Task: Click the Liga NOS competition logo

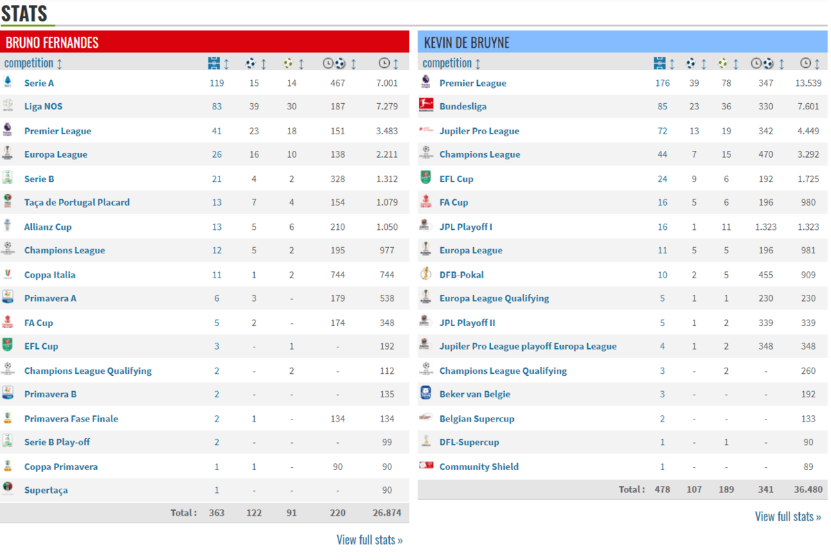Action: click(8, 106)
